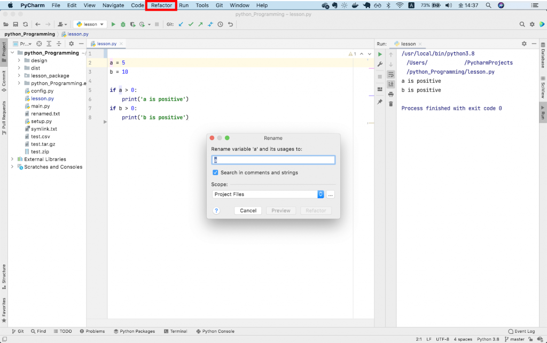The width and height of the screenshot is (547, 343).
Task: Open the Event Log
Action: pos(521,331)
